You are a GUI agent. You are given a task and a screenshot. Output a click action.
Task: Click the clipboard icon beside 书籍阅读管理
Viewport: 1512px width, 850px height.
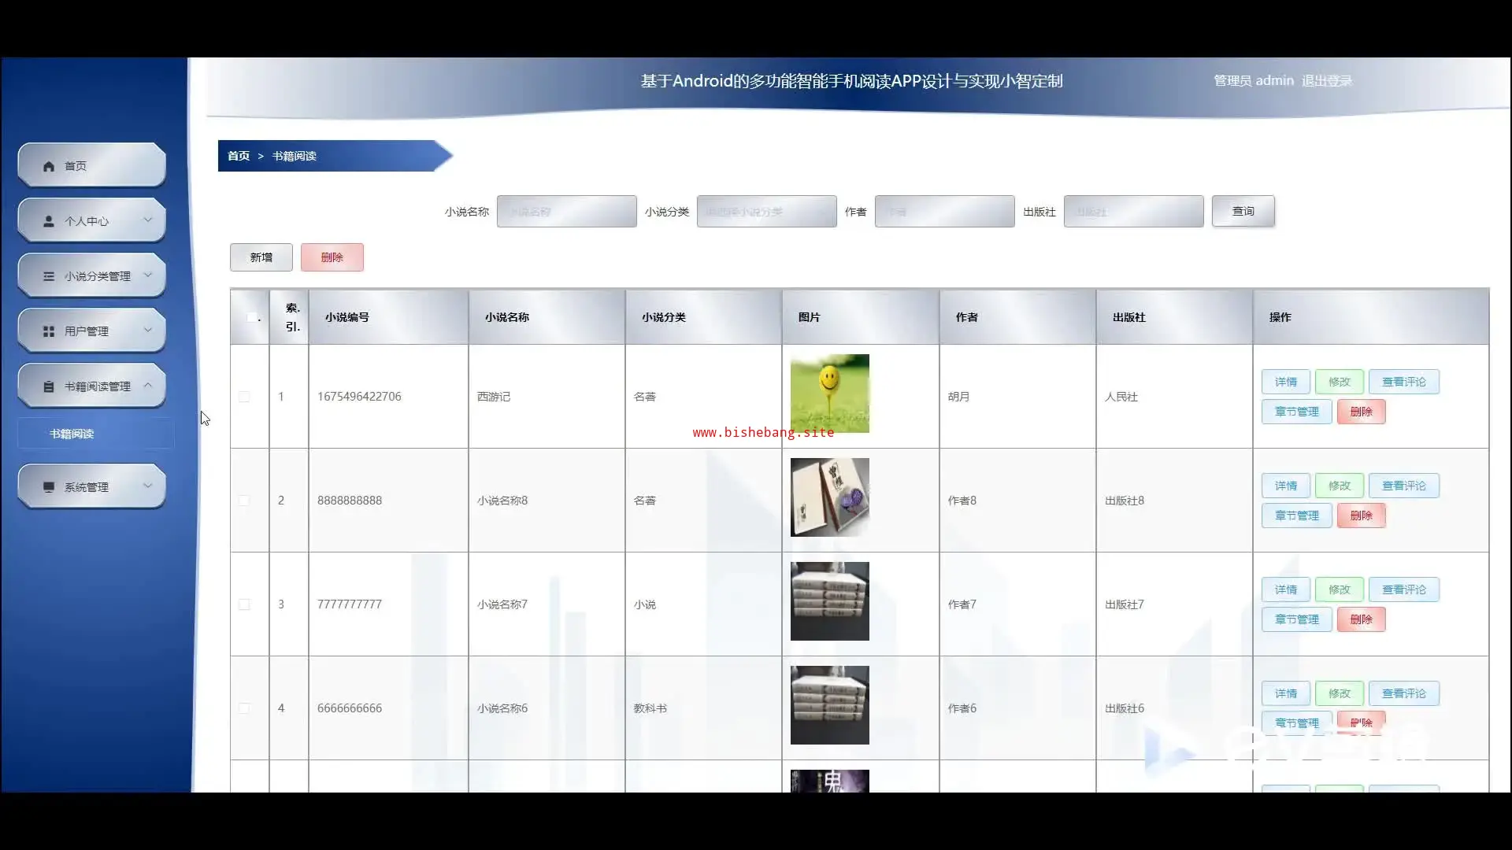point(49,386)
